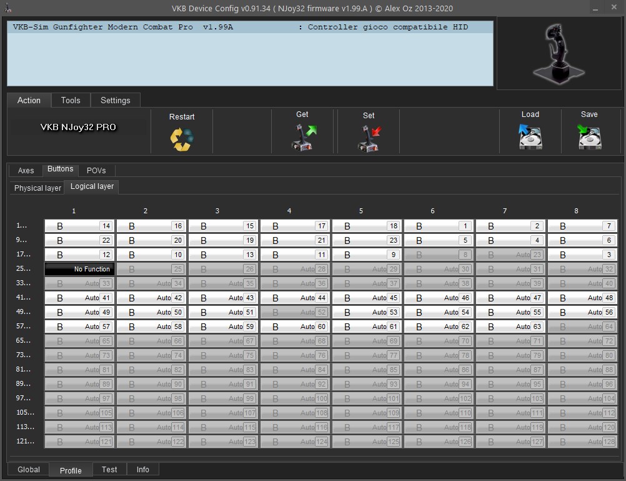Click the application icon in the title bar
Image resolution: width=626 pixels, height=481 pixels.
pos(8,8)
